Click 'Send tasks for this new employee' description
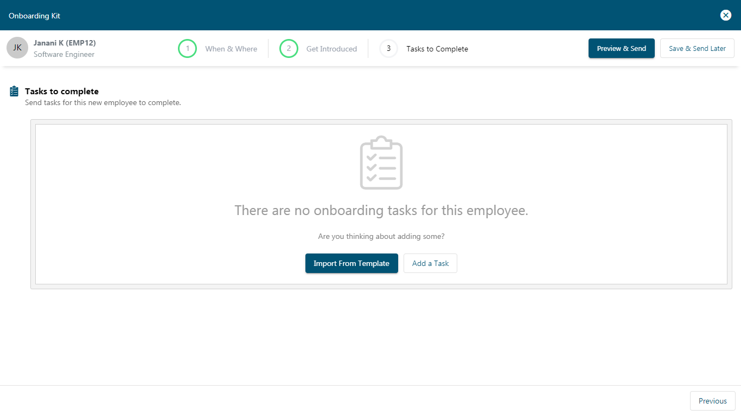Image resolution: width=741 pixels, height=416 pixels. (103, 102)
